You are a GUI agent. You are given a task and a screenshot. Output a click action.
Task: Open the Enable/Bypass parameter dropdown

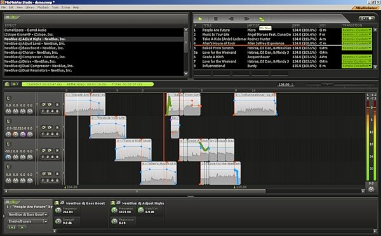pyautogui.click(x=27, y=221)
